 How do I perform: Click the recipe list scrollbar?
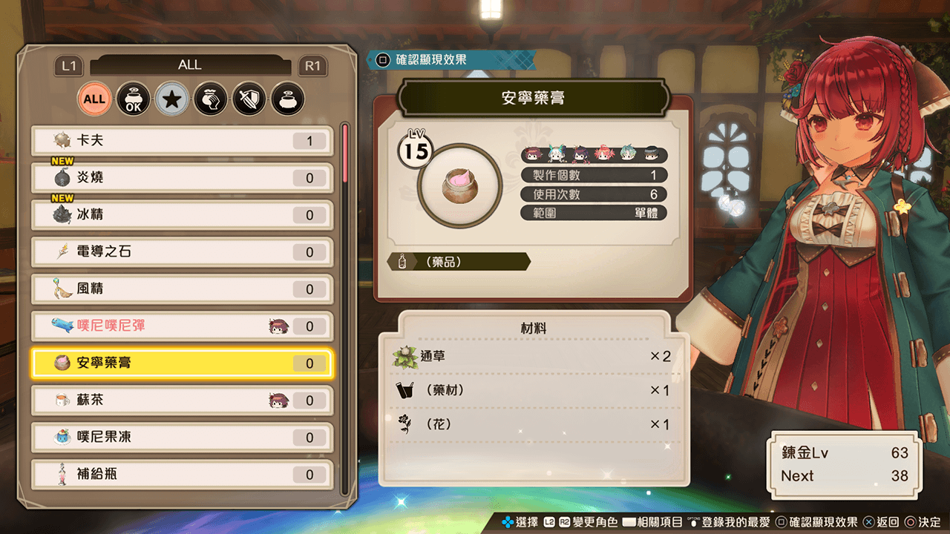pyautogui.click(x=344, y=309)
